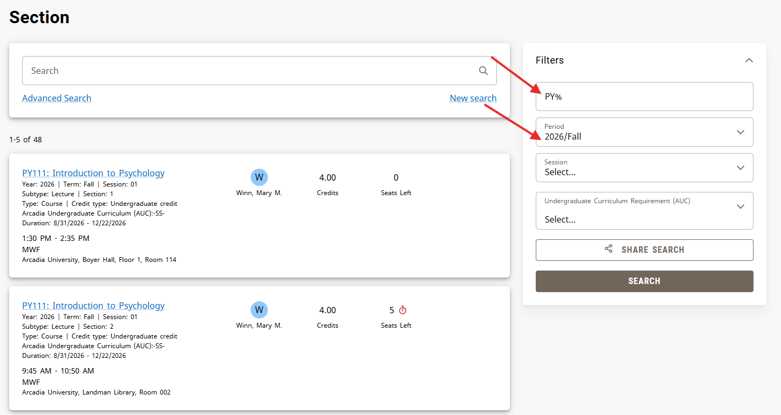Open the Session dropdown
The height and width of the screenshot is (415, 781).
644,168
